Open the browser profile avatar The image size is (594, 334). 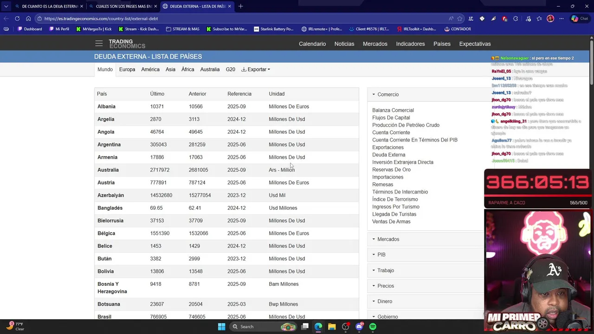click(550, 19)
